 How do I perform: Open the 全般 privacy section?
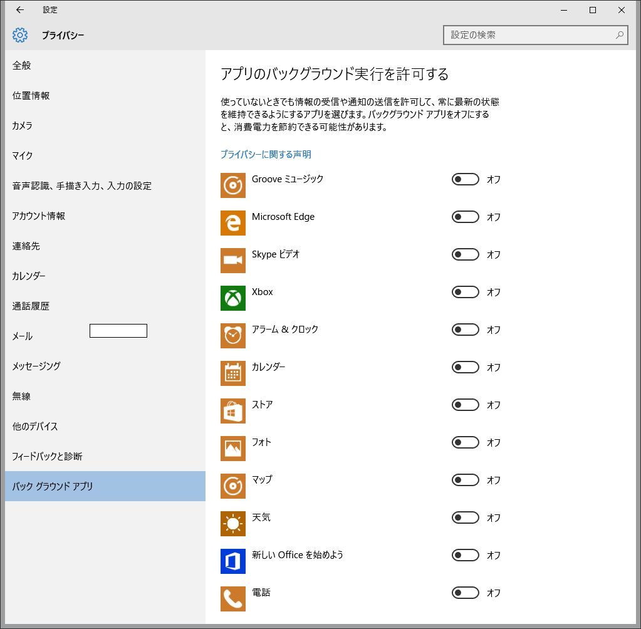point(105,65)
